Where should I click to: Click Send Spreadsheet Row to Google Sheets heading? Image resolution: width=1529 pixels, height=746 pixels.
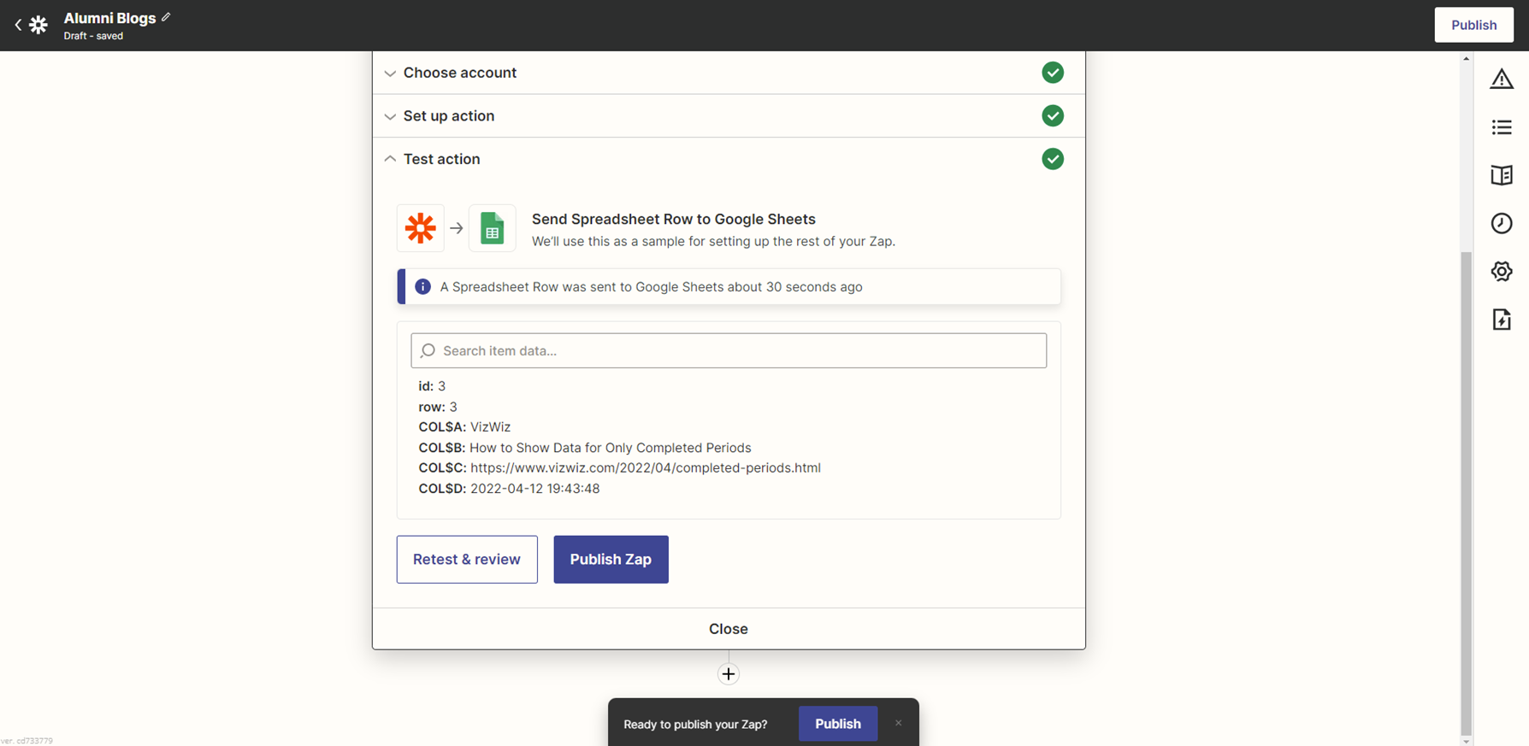click(x=674, y=220)
